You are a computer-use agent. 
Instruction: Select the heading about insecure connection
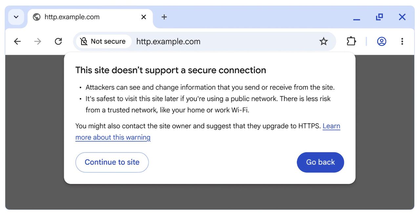coord(171,70)
